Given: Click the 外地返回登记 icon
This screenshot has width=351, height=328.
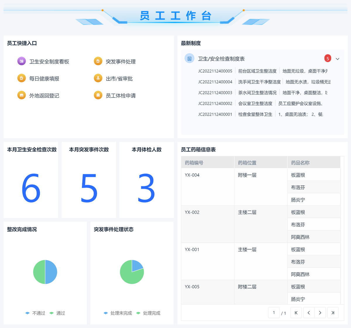Looking at the screenshot, I should [21, 95].
